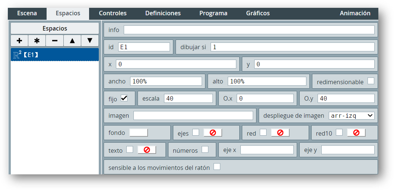Click the escala field

click(189, 98)
